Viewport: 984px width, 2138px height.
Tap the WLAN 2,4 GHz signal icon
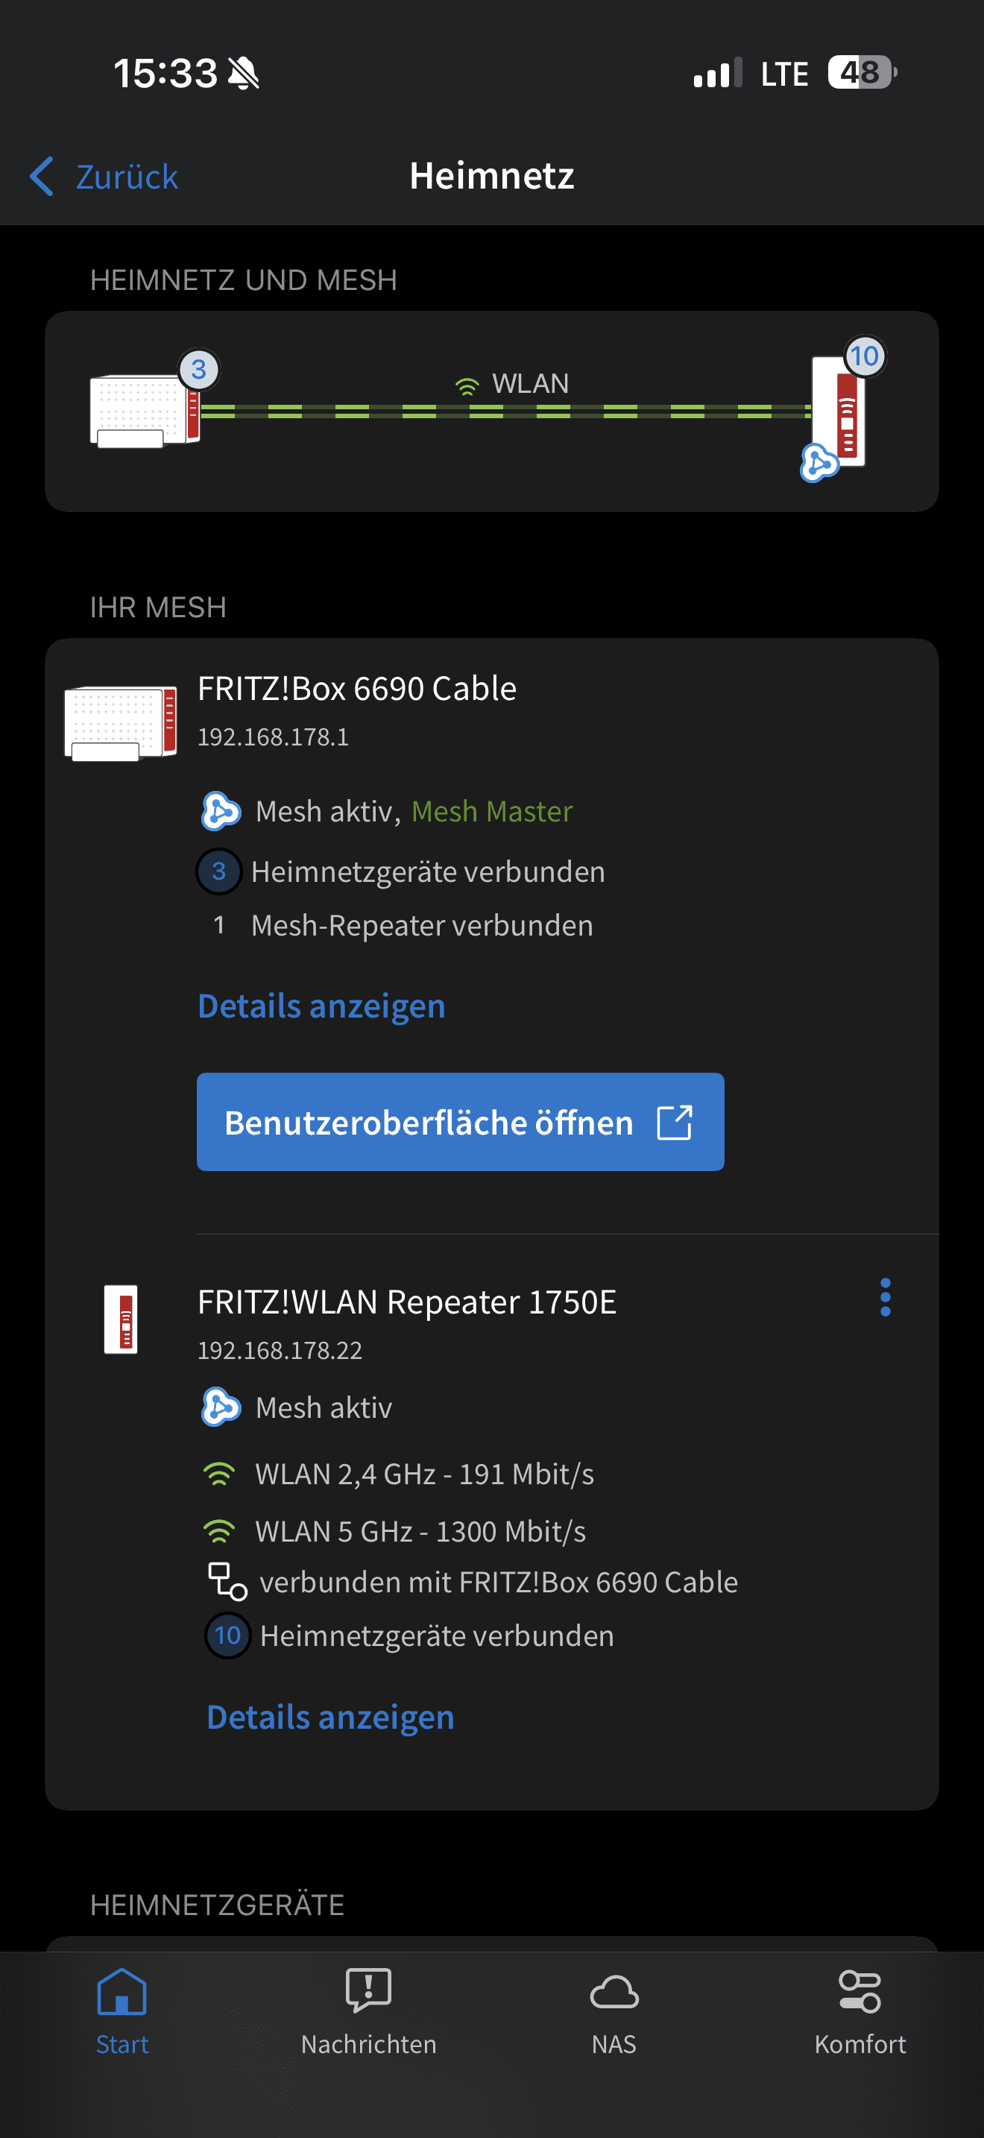tap(219, 1474)
